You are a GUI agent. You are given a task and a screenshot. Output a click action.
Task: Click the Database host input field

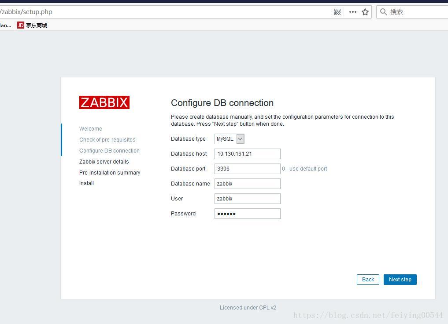(x=248, y=154)
